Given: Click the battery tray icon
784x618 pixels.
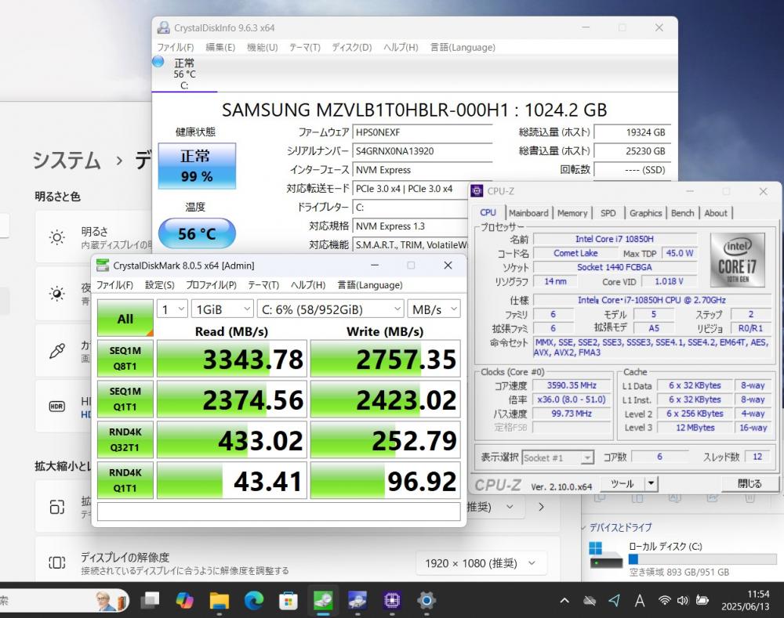Looking at the screenshot, I should (702, 601).
